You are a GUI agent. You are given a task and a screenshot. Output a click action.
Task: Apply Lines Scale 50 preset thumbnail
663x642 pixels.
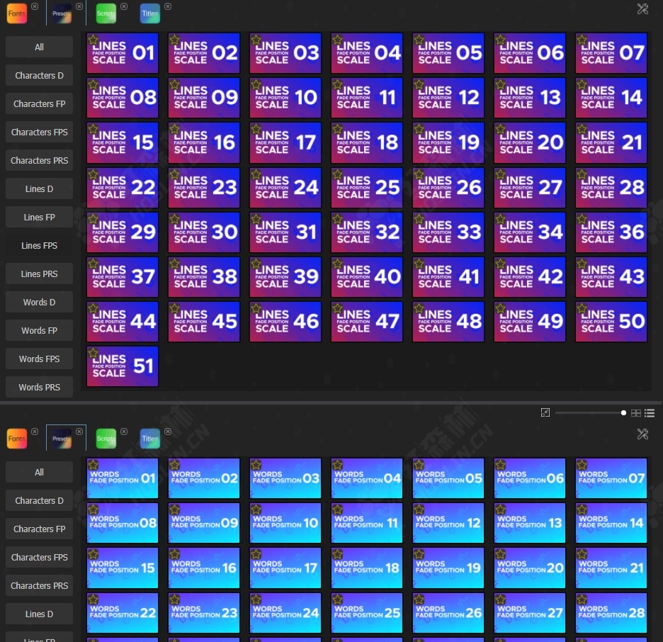click(611, 322)
